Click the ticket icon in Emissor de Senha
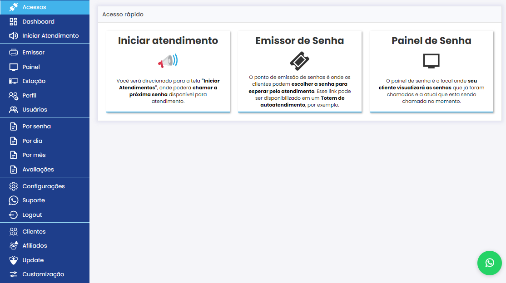Image resolution: width=506 pixels, height=283 pixels. (x=299, y=61)
